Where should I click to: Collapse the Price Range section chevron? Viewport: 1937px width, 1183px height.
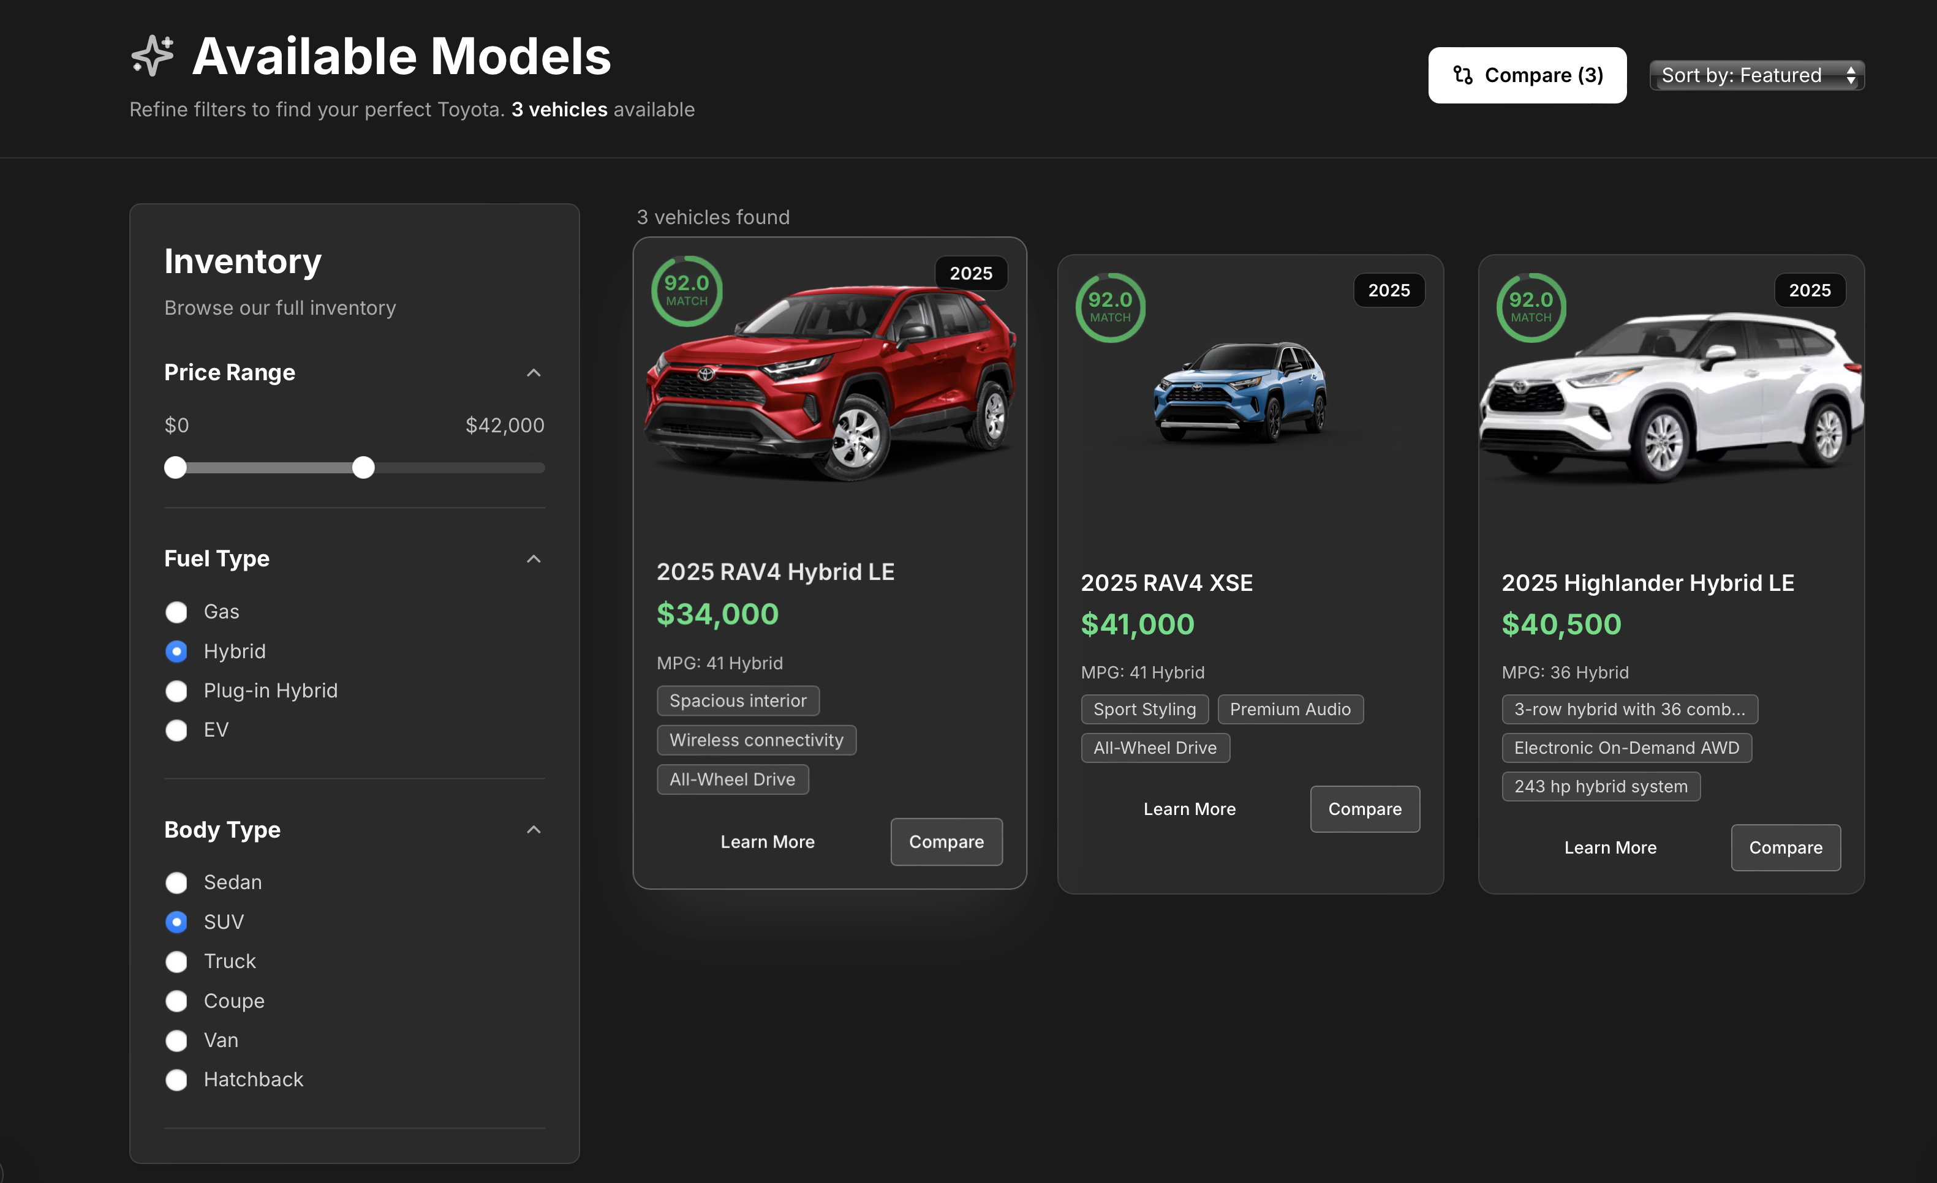click(534, 372)
